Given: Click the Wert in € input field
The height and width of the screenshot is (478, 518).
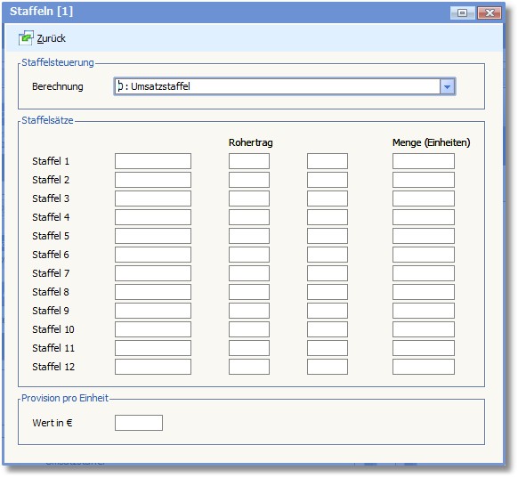Looking at the screenshot, I should 139,423.
